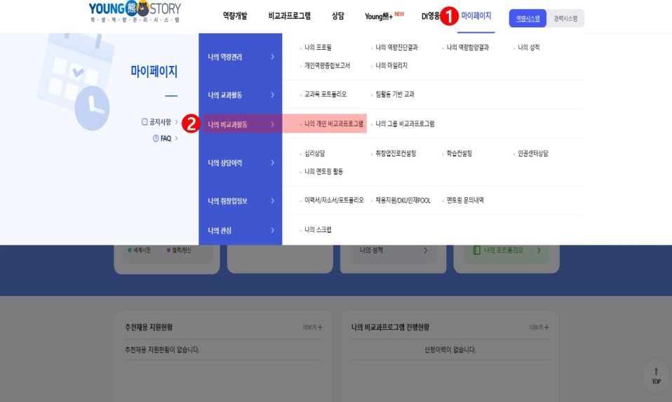672x402 pixels.
Task: Click the Young Story logo
Action: coord(135,11)
